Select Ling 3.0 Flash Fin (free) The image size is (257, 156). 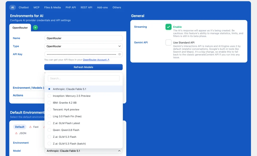pyautogui.click(x=84, y=116)
